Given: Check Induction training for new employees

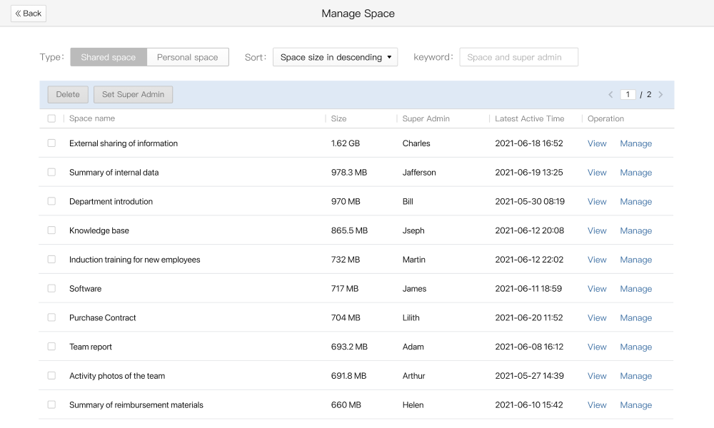Looking at the screenshot, I should pyautogui.click(x=51, y=259).
